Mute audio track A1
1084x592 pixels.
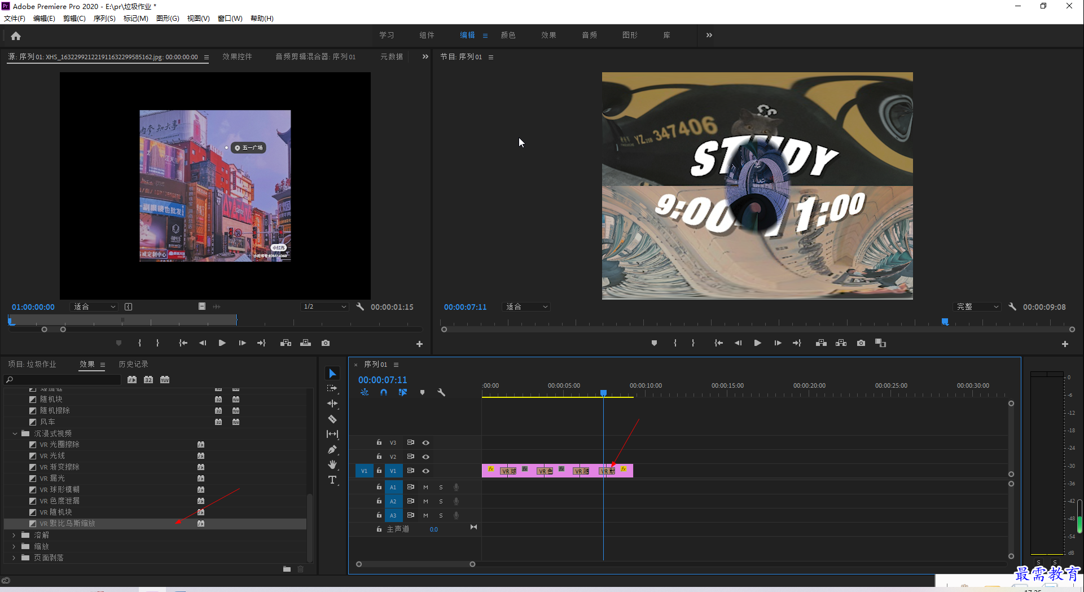[425, 487]
